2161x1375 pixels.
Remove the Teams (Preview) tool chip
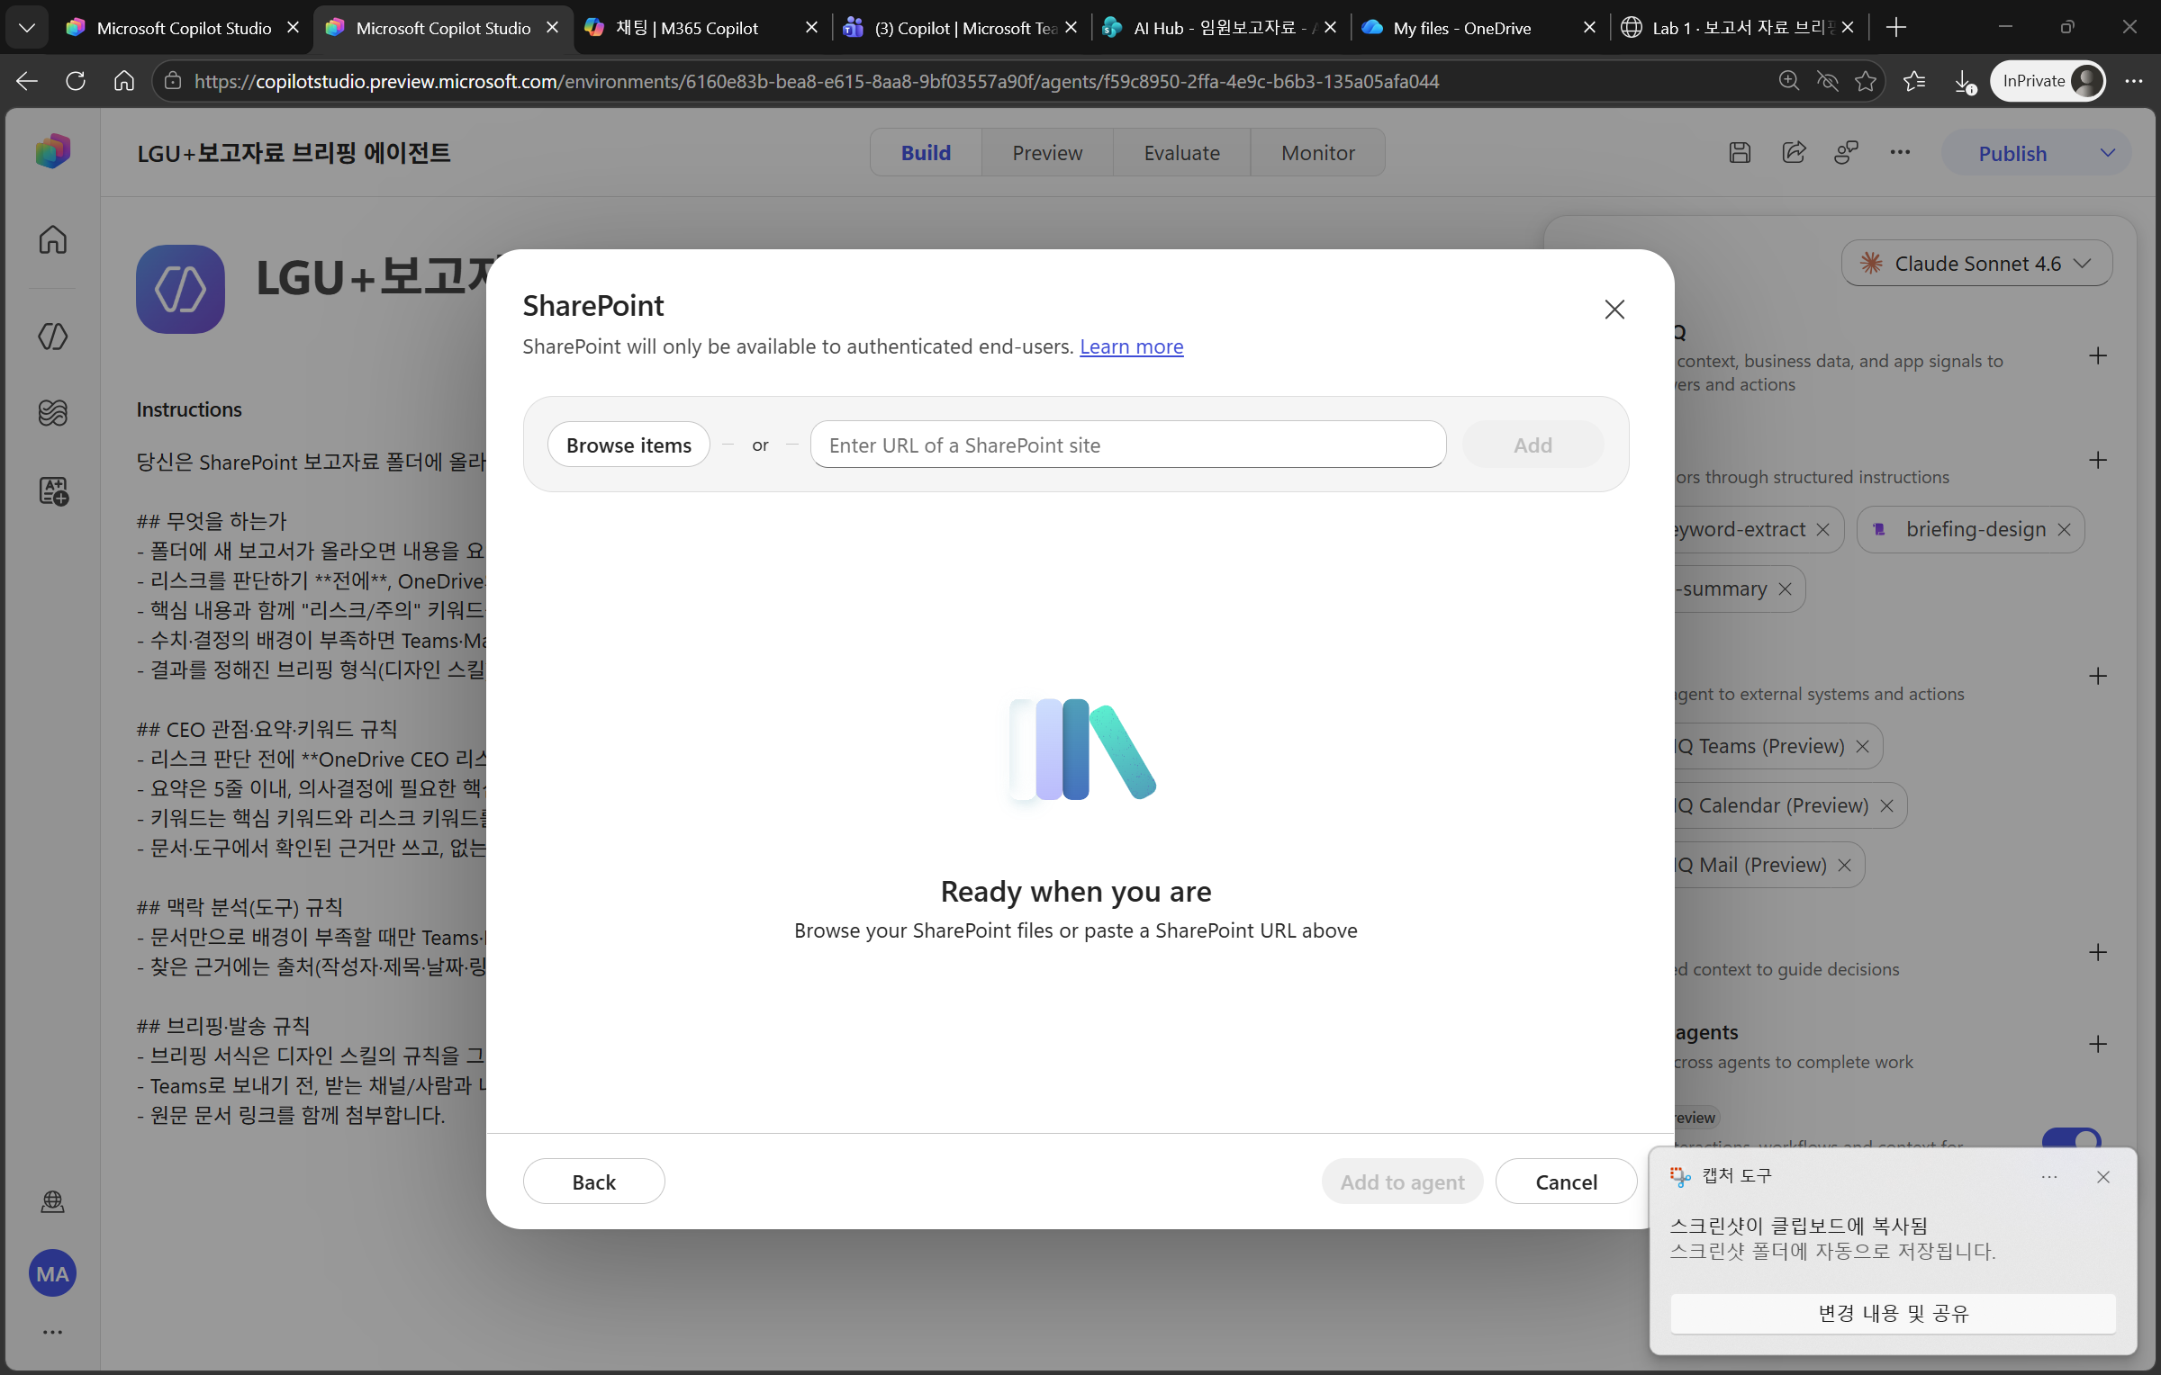click(1863, 746)
